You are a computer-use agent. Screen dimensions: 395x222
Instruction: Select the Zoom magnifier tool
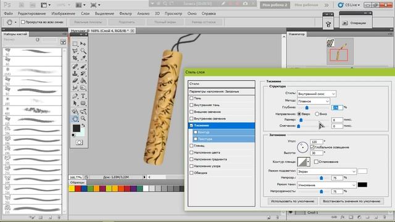[83, 118]
